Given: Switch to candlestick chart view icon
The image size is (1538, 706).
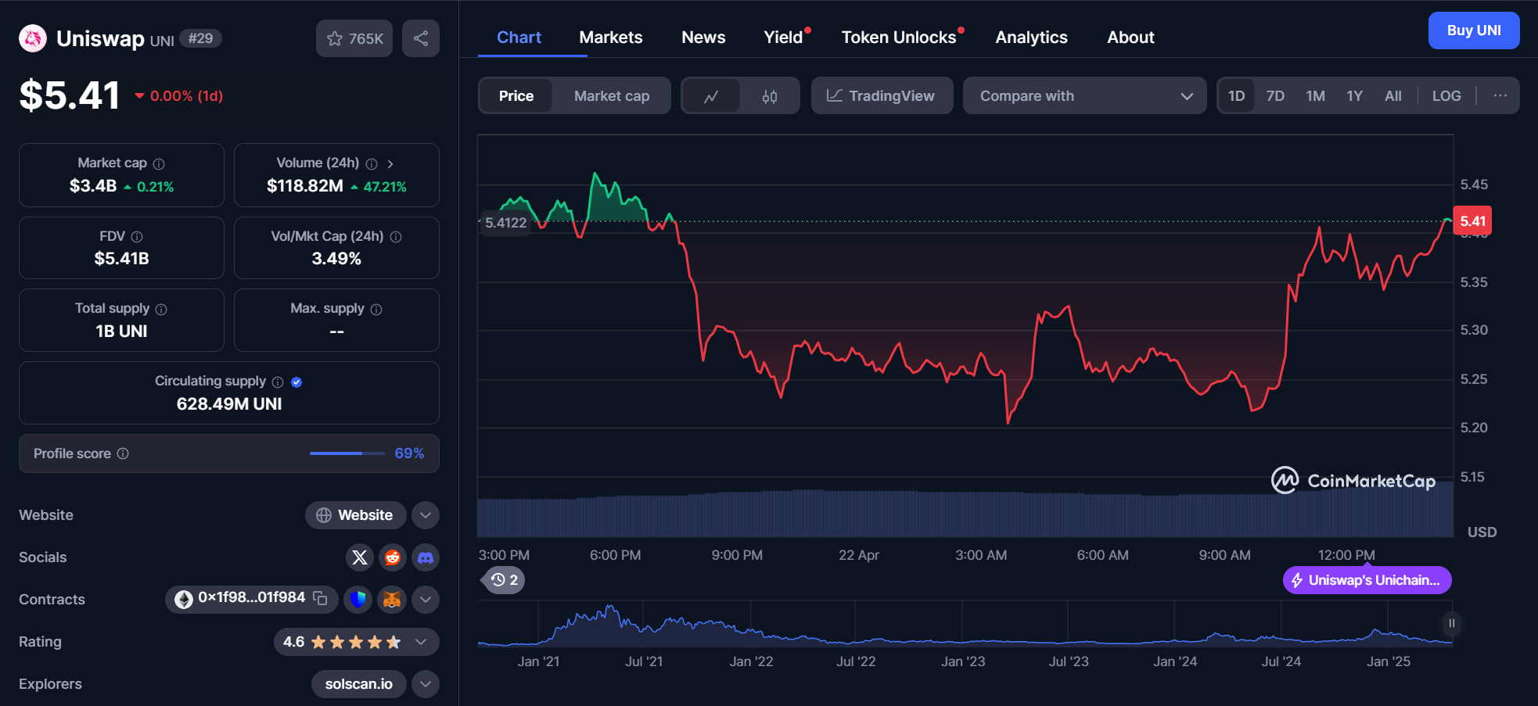Looking at the screenshot, I should tap(770, 96).
